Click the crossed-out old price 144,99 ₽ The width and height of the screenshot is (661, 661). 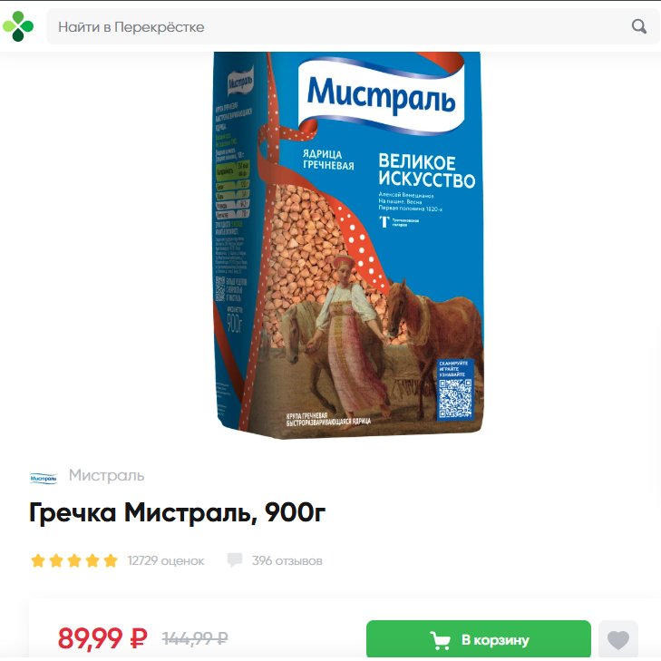tap(195, 638)
